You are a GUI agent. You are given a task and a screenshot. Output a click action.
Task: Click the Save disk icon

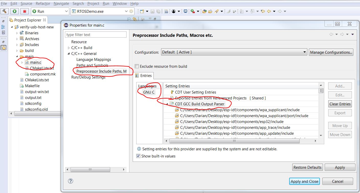[x=153, y=11]
